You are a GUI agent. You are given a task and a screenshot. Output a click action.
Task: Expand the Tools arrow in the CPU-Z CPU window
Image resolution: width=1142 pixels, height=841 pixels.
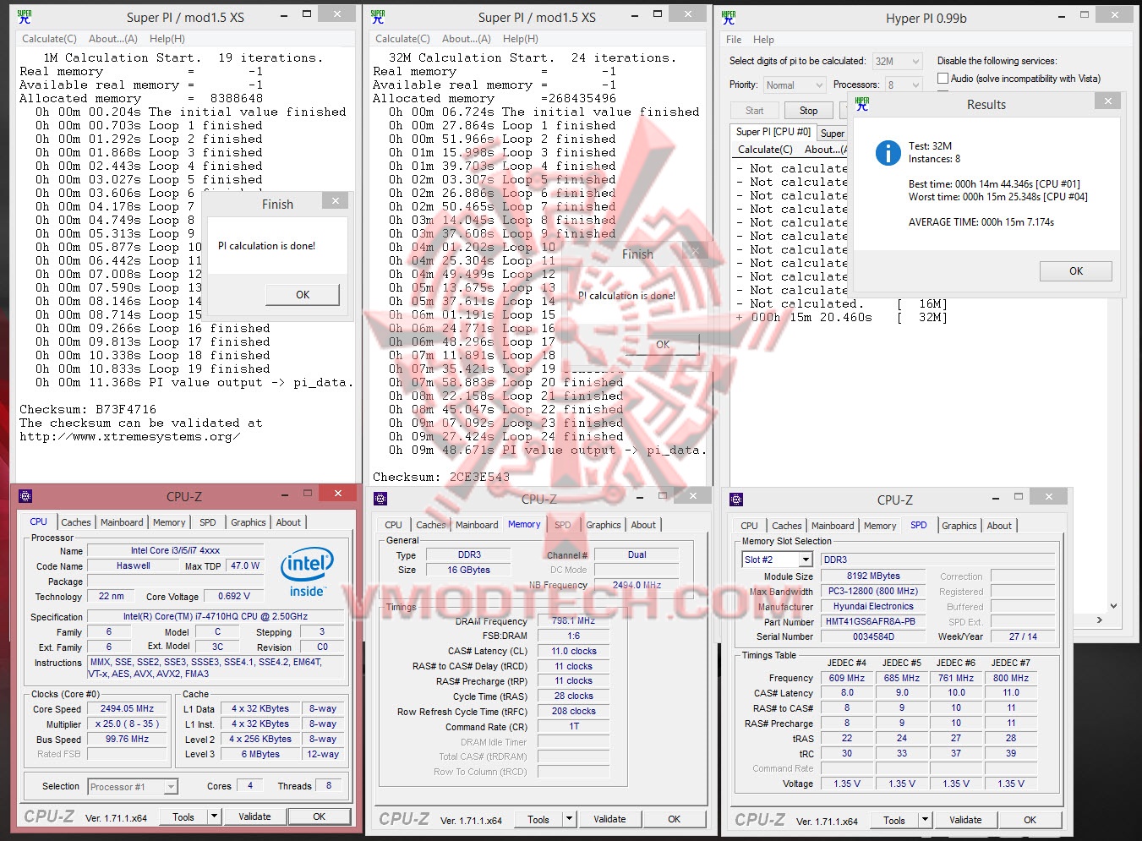tap(215, 816)
